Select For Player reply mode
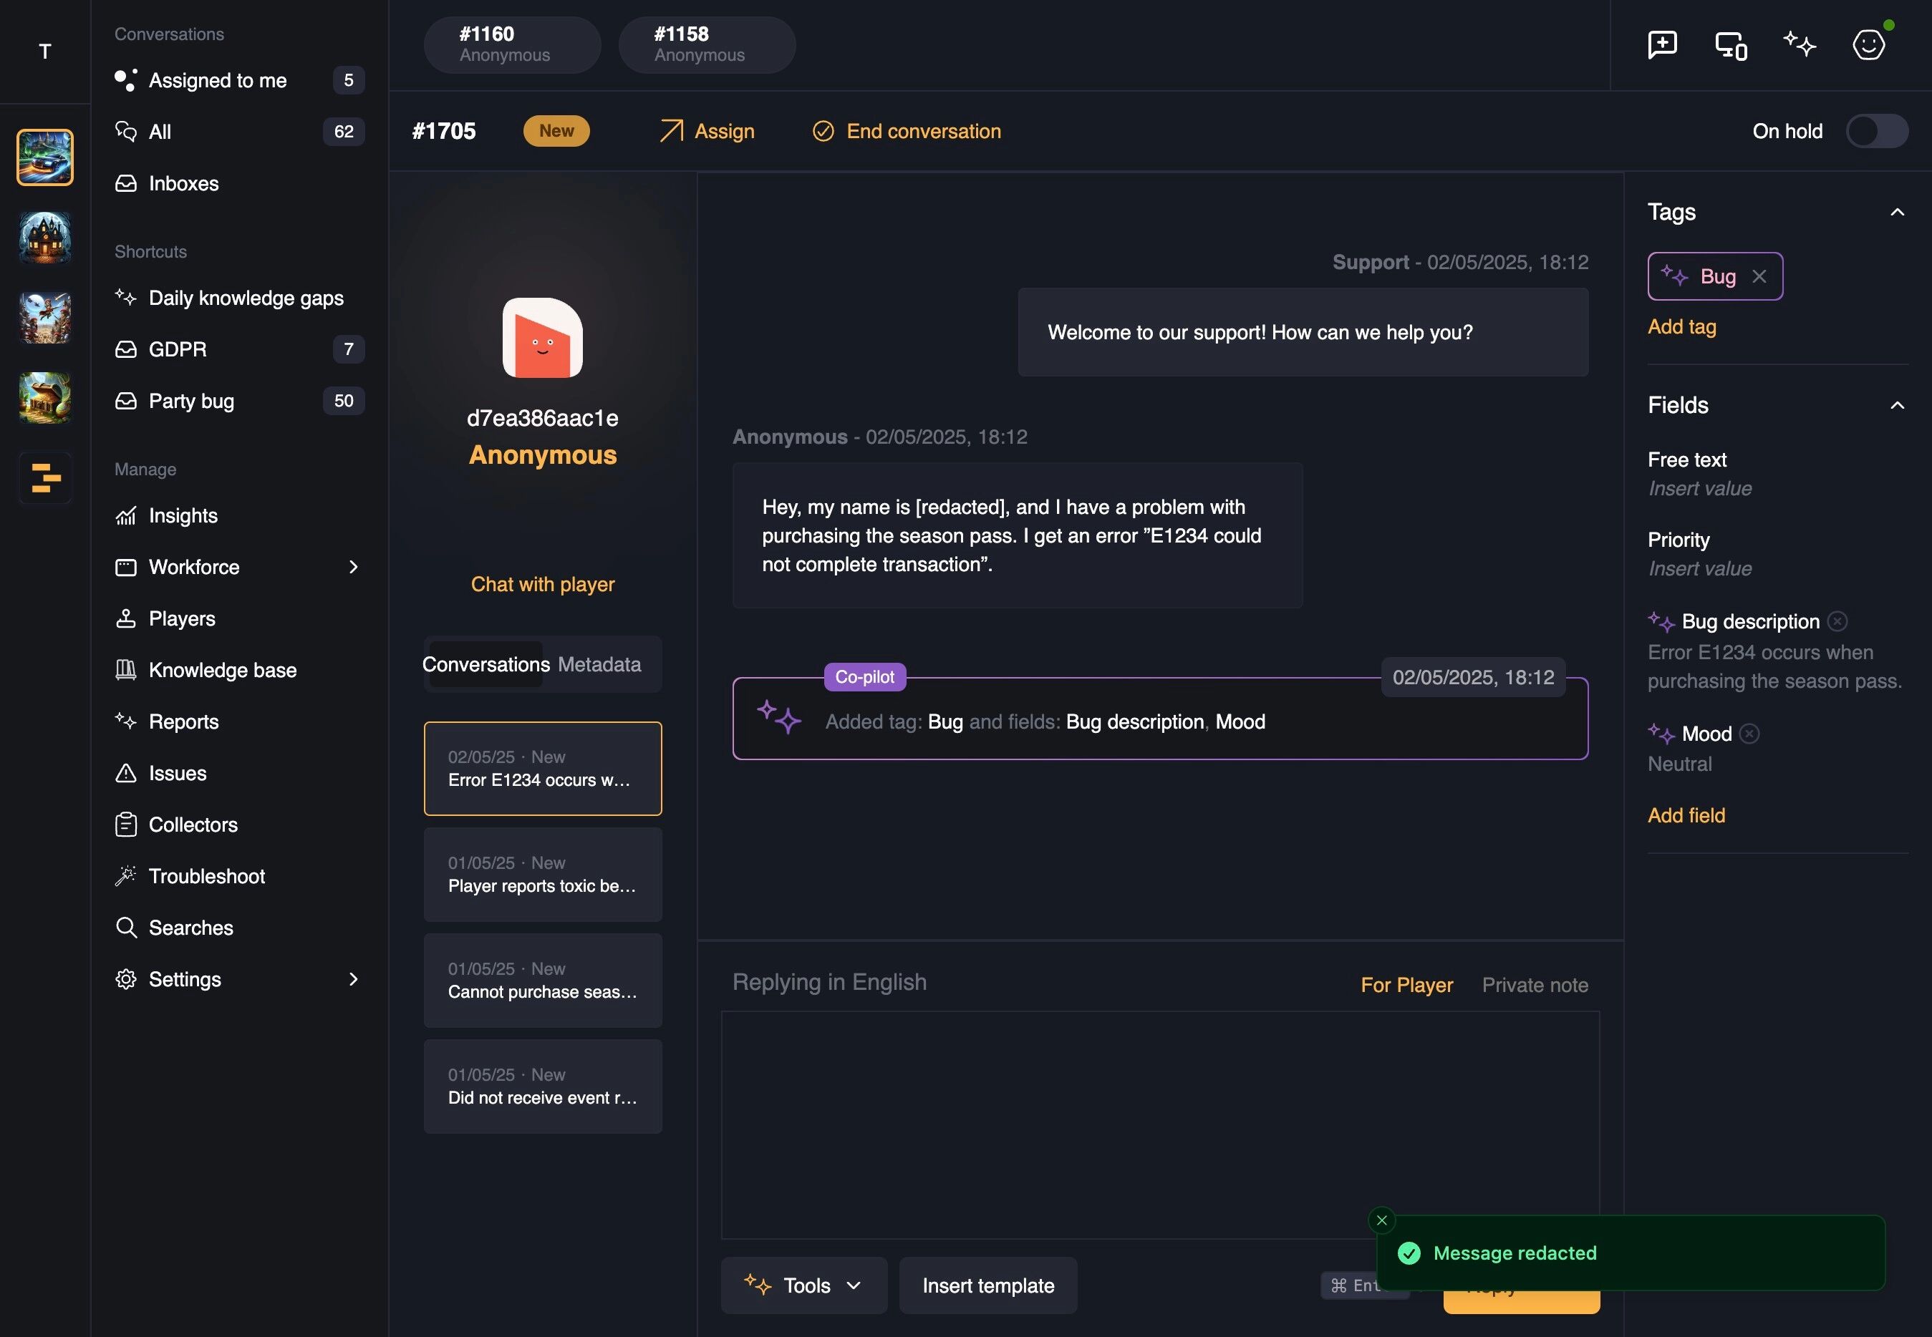Viewport: 1932px width, 1337px height. pos(1406,985)
